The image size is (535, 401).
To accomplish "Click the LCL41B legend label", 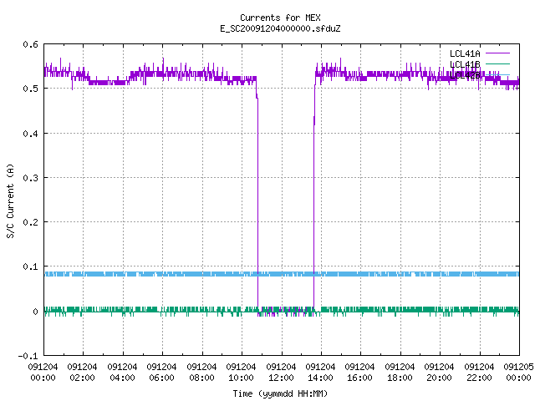I will click(465, 64).
